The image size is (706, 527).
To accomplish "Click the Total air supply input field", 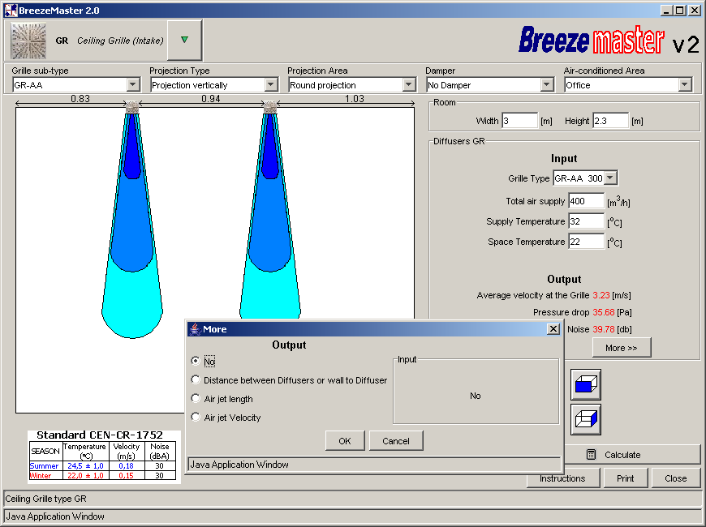I will [586, 201].
